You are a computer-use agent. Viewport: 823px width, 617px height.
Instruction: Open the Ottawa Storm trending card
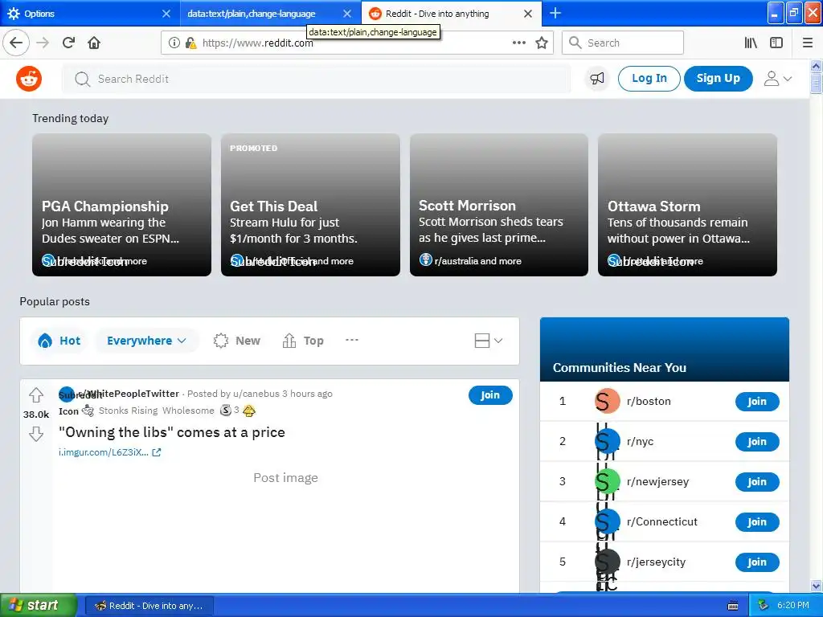(687, 205)
